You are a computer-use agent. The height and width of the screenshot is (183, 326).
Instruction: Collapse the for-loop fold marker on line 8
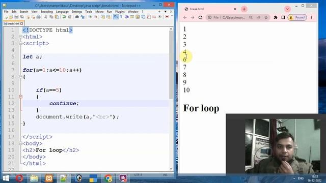(x=20, y=77)
